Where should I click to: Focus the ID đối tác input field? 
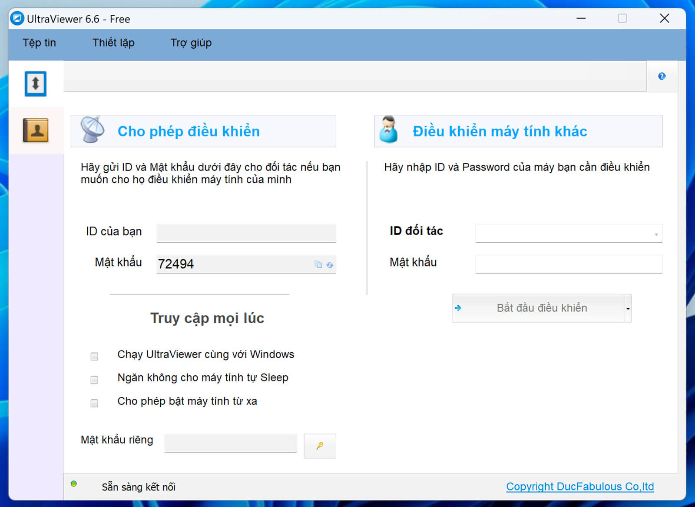click(x=569, y=233)
